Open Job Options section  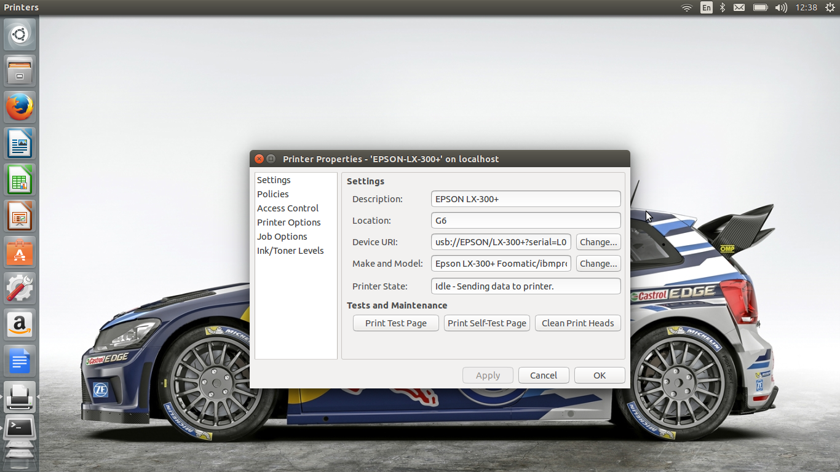click(x=282, y=237)
